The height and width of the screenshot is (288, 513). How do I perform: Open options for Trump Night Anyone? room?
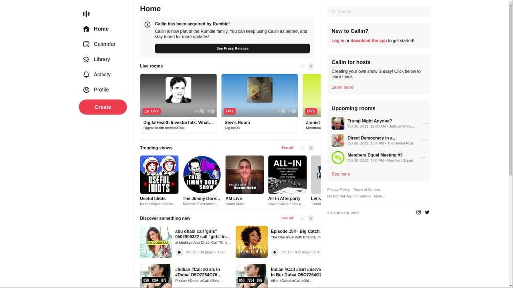click(x=426, y=124)
